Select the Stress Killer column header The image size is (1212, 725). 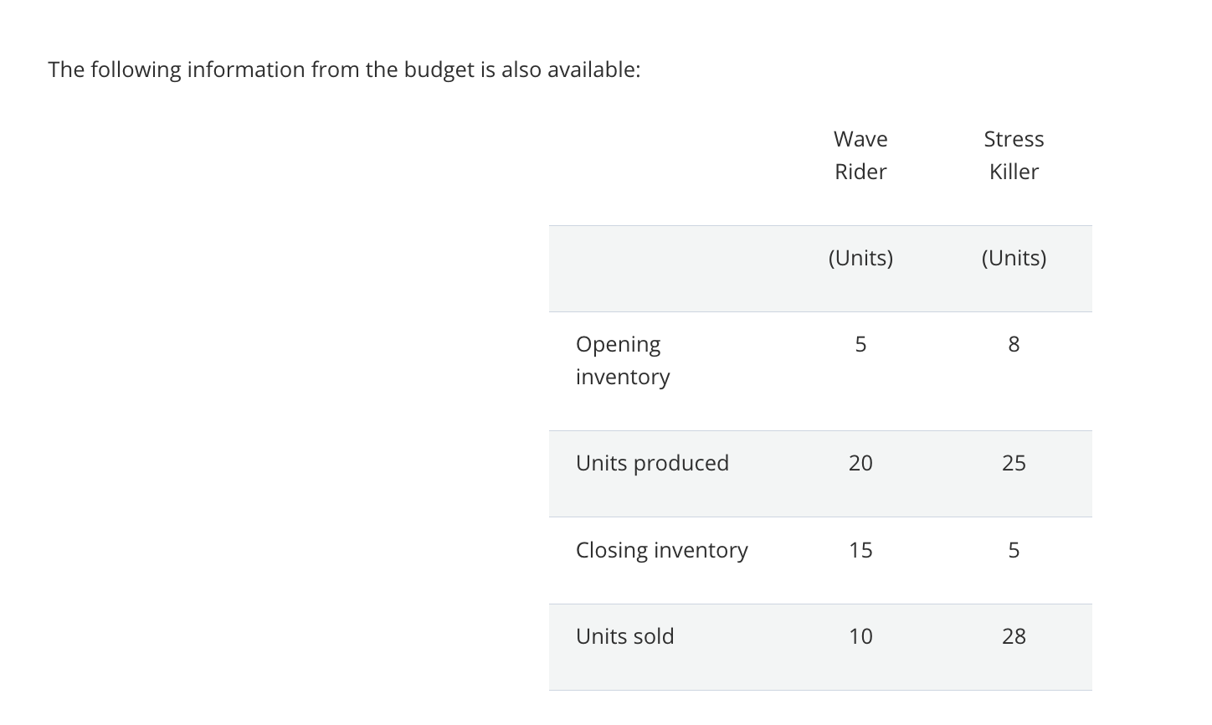point(1014,155)
